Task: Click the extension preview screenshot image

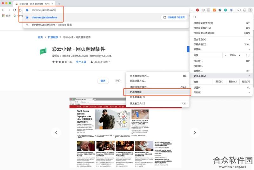Action: click(x=125, y=133)
